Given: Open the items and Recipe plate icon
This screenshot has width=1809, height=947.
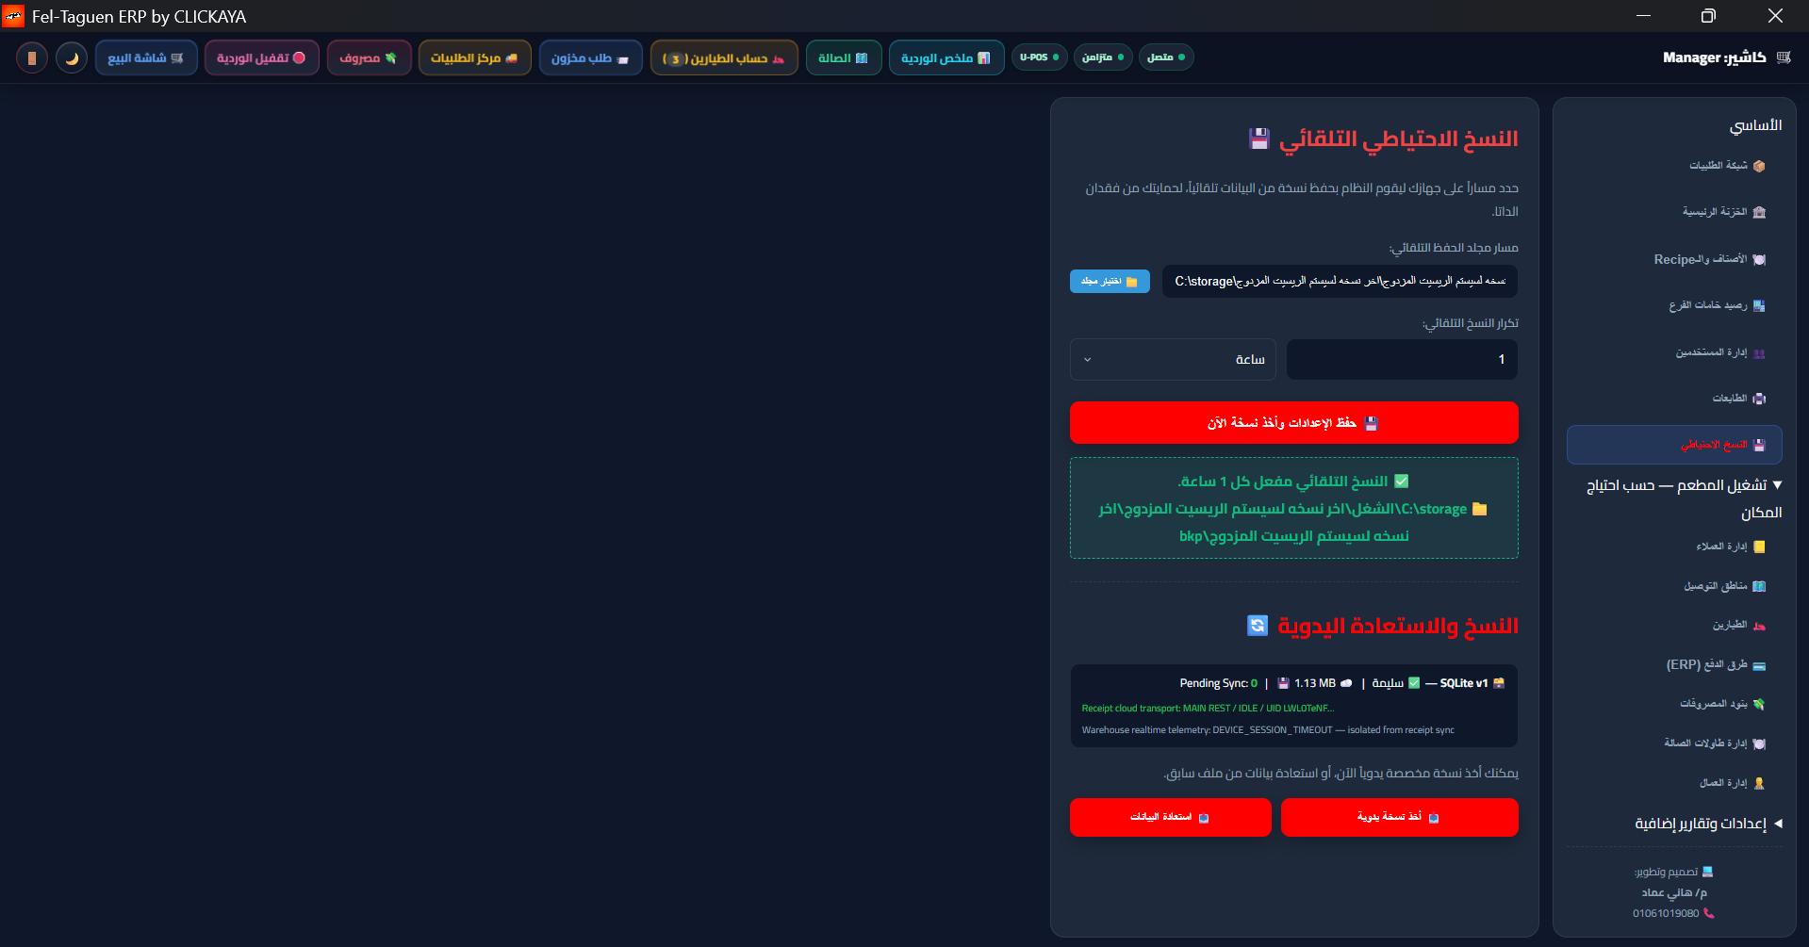Looking at the screenshot, I should coord(1759,259).
